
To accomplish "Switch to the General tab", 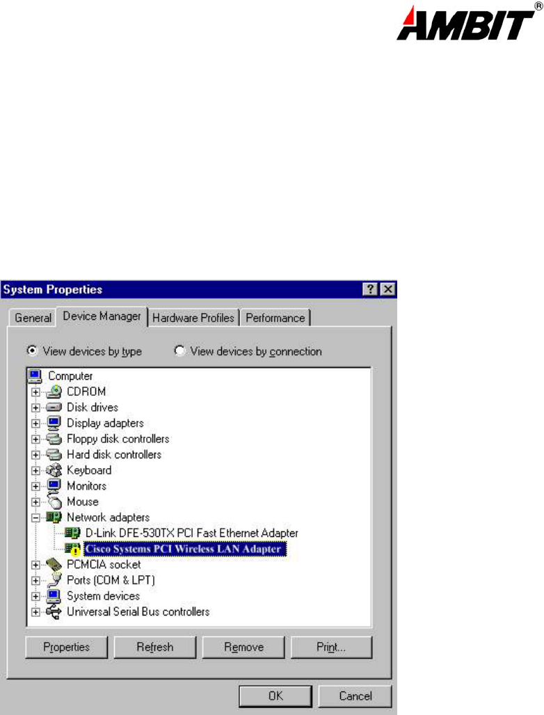I will click(33, 318).
